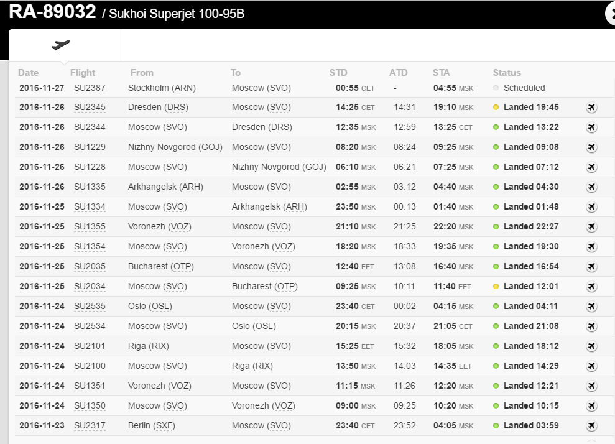
Task: Play back flight SU1335 from Arkhangelsk
Action: click(x=591, y=187)
